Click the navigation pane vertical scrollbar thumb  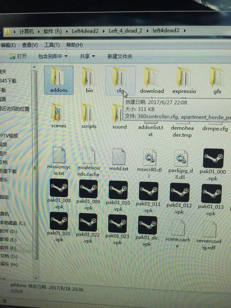click(35, 165)
